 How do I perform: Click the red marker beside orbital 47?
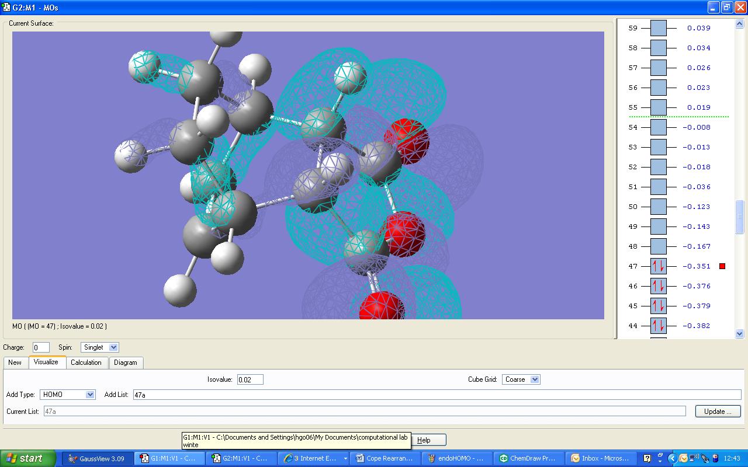click(x=722, y=266)
